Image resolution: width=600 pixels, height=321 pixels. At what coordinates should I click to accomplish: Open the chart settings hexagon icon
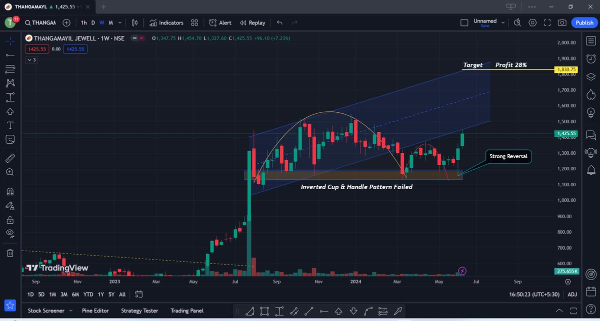pyautogui.click(x=532, y=22)
